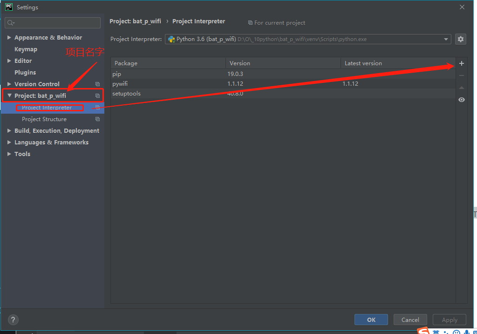The height and width of the screenshot is (334, 477).
Task: Click the Cancel button
Action: [x=410, y=320]
